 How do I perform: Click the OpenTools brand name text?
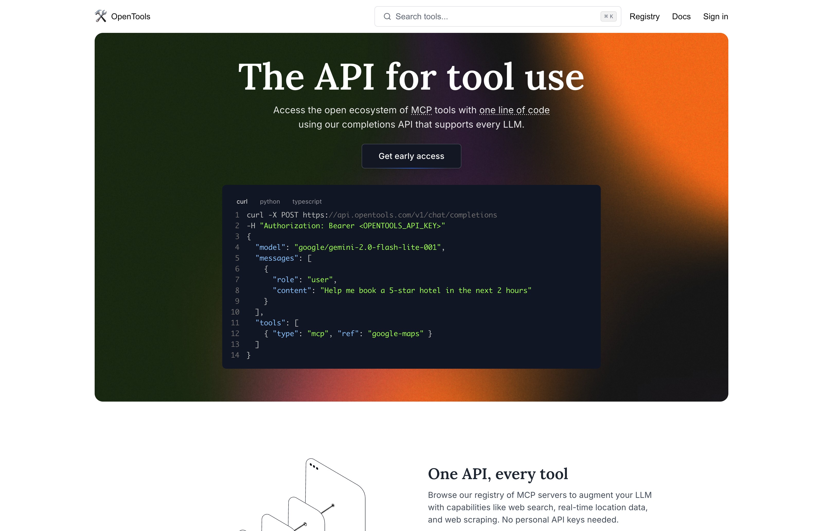click(x=131, y=16)
